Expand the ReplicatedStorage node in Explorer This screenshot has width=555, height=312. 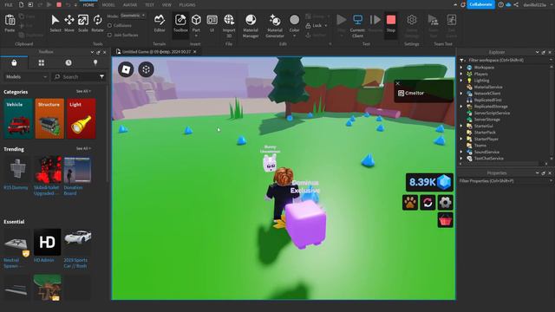click(461, 107)
